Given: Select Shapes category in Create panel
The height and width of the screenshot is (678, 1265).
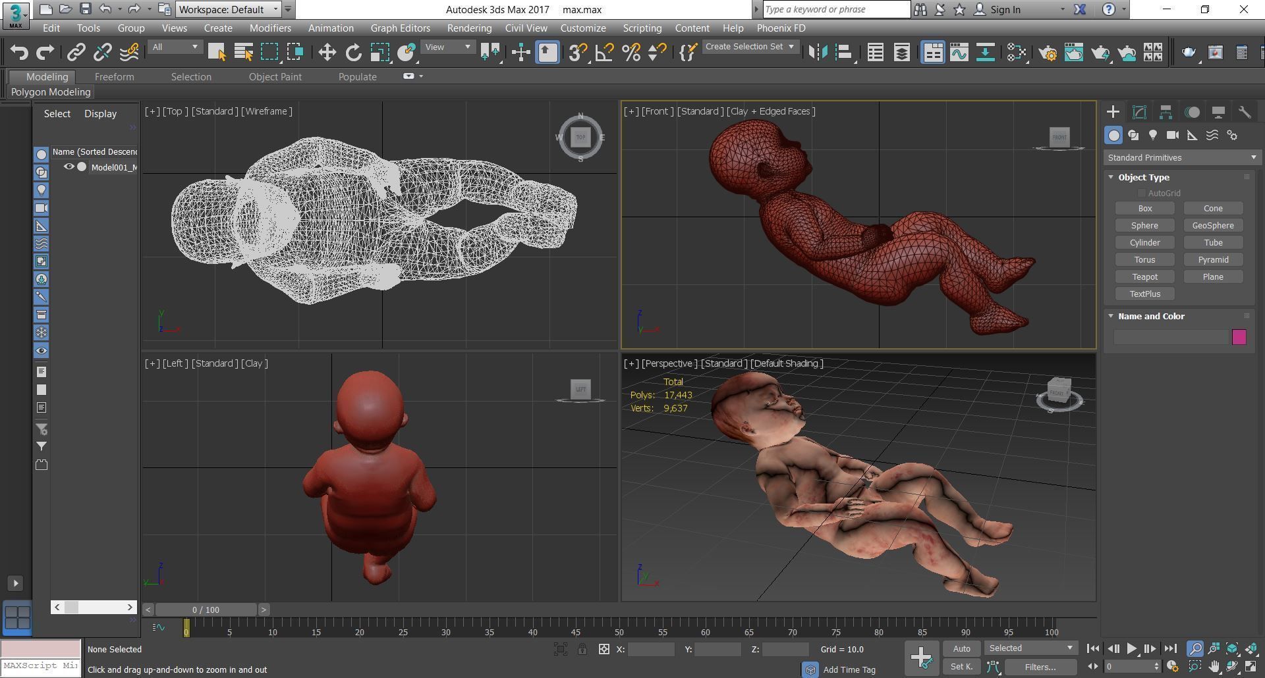Looking at the screenshot, I should (x=1133, y=135).
